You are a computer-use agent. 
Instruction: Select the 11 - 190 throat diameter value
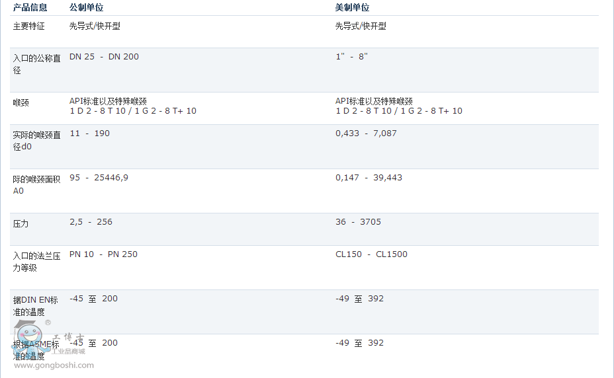[x=89, y=133]
